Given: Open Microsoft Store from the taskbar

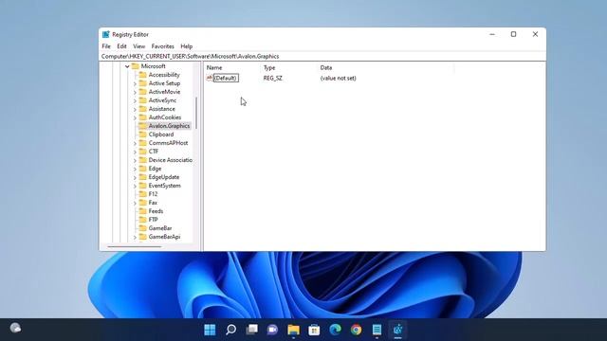Looking at the screenshot, I should [x=314, y=330].
